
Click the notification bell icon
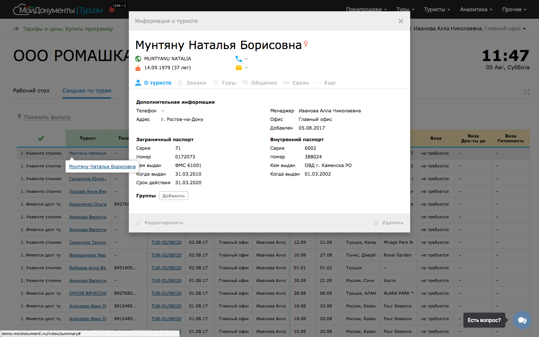(112, 9)
